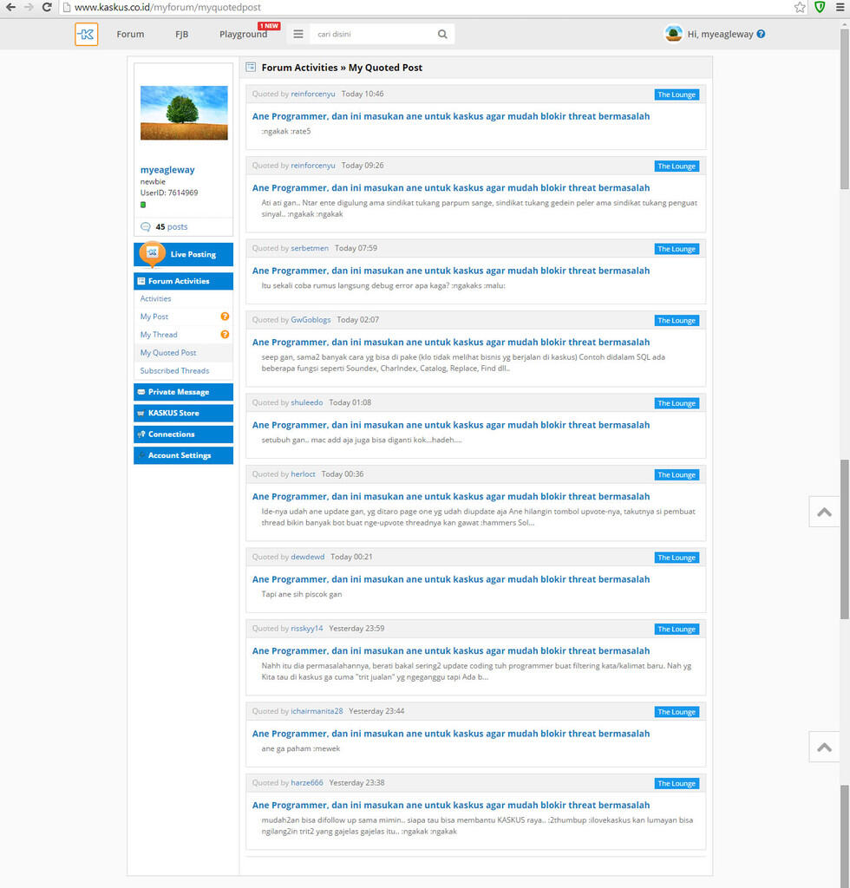Image resolution: width=850 pixels, height=888 pixels.
Task: Select Activities in the sidebar
Action: tap(156, 298)
